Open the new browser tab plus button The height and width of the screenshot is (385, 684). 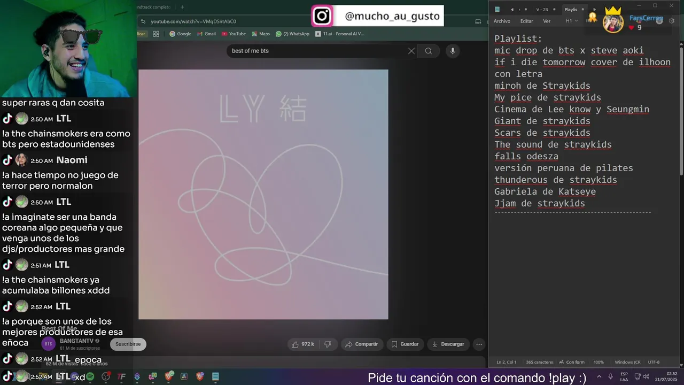click(182, 7)
